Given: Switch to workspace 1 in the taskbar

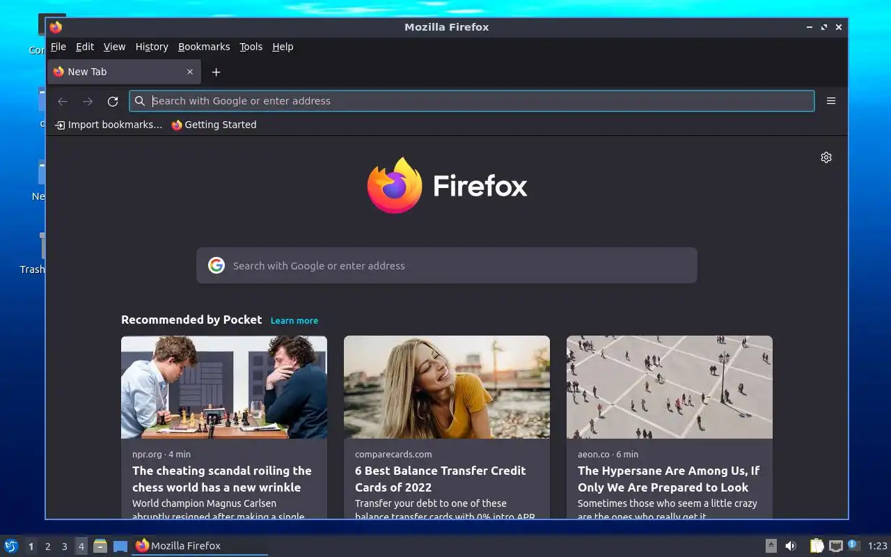Looking at the screenshot, I should tap(31, 547).
